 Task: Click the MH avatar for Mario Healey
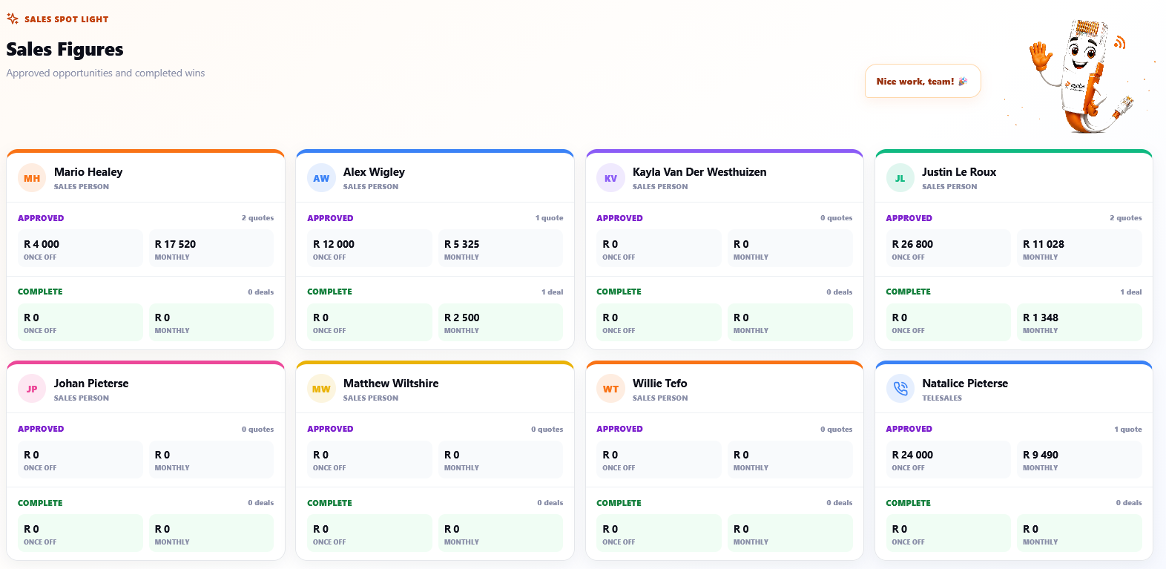click(32, 178)
